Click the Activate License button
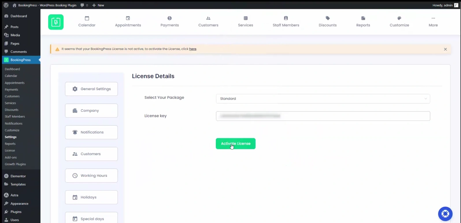The image size is (461, 223). (236, 144)
